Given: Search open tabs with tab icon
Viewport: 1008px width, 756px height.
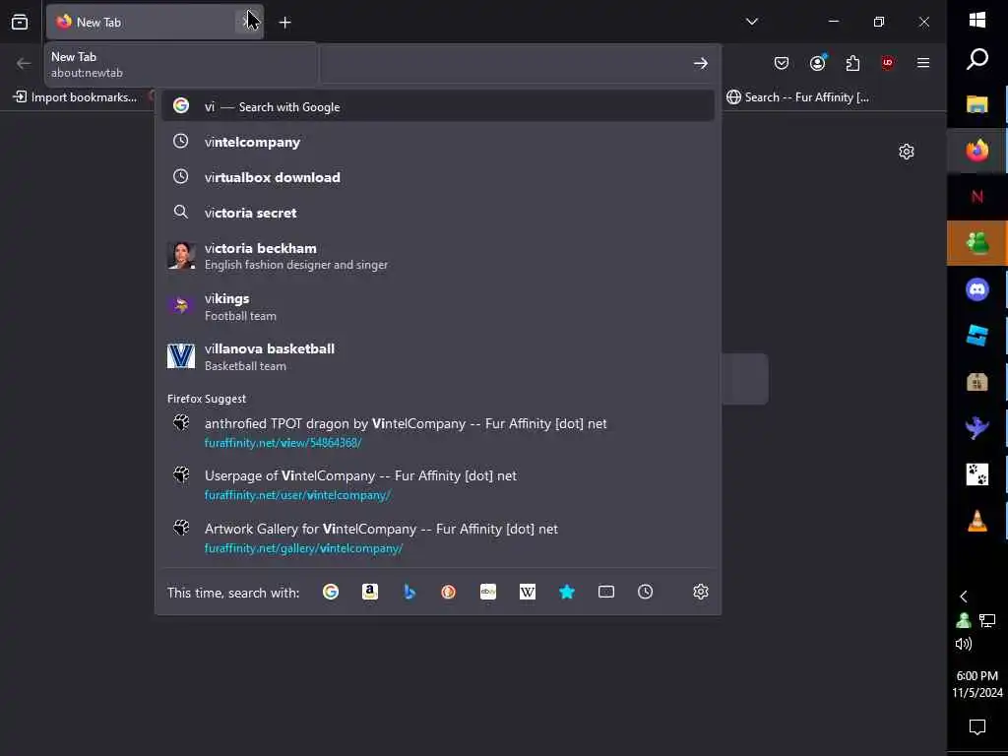Looking at the screenshot, I should click(606, 592).
